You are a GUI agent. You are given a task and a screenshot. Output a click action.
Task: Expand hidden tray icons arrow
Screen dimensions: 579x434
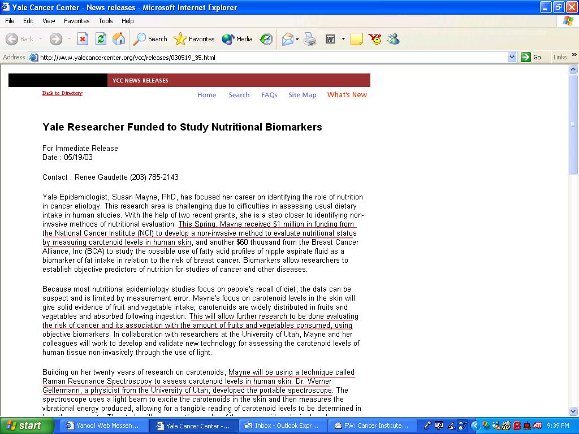coord(475,426)
